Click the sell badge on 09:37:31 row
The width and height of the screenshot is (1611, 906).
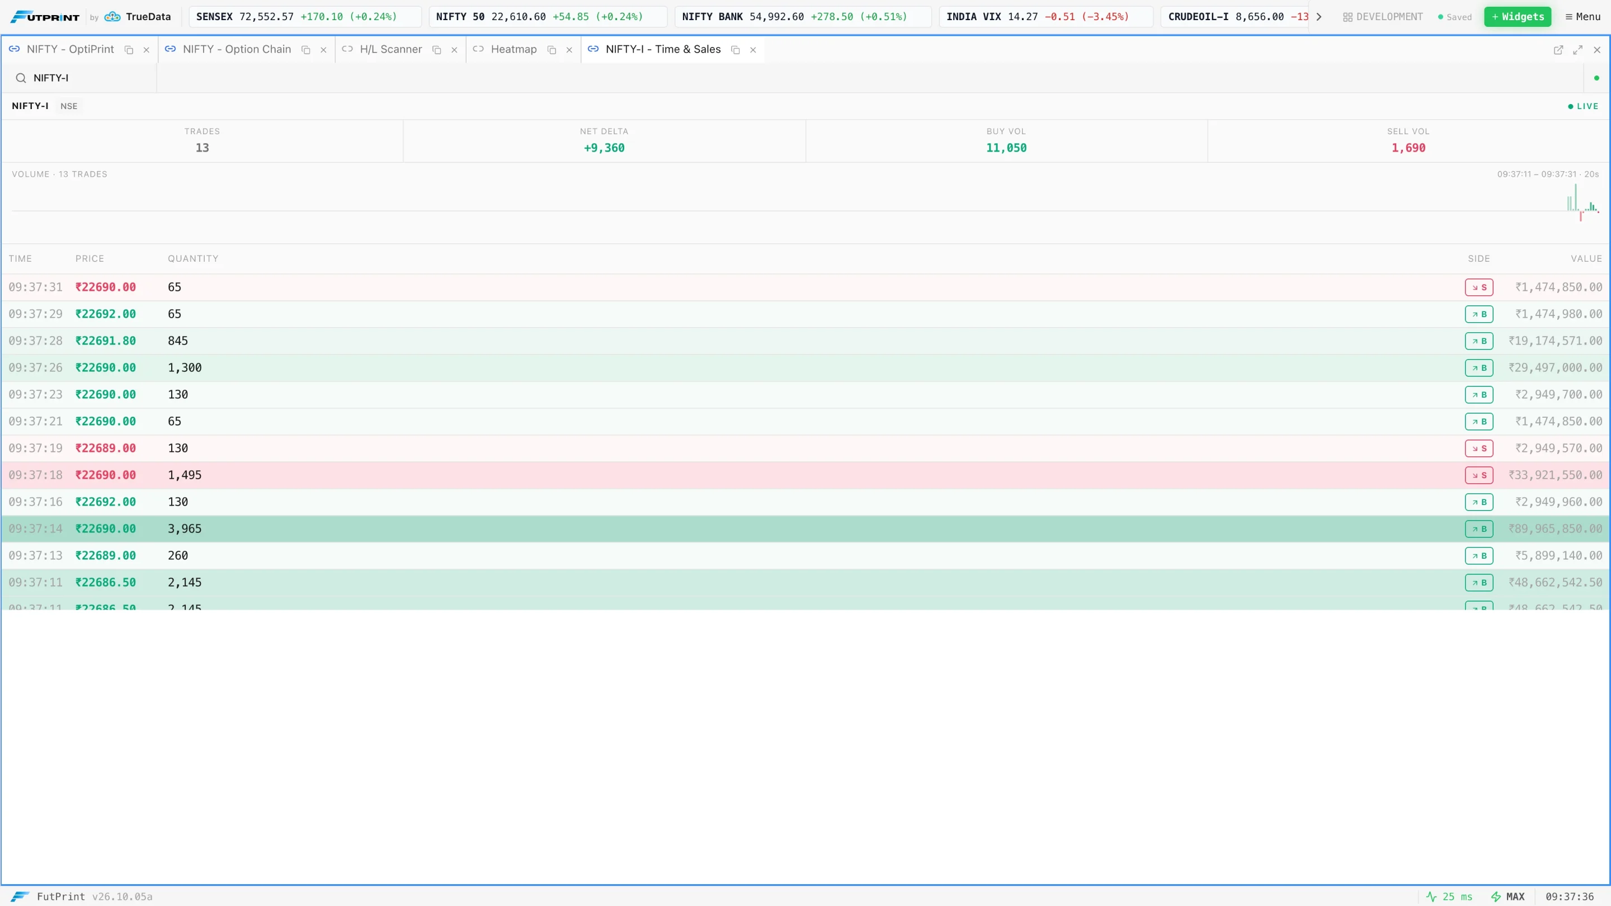pos(1478,287)
